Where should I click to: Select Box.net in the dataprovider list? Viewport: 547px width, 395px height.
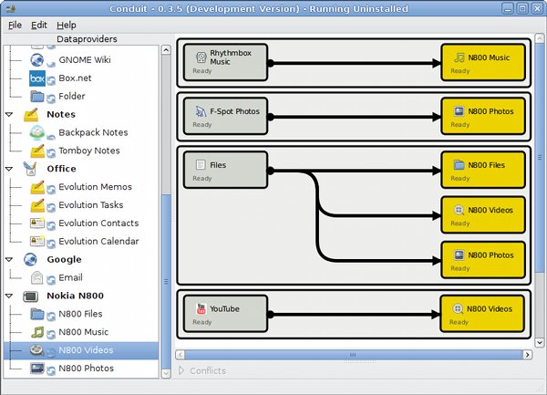(x=75, y=78)
